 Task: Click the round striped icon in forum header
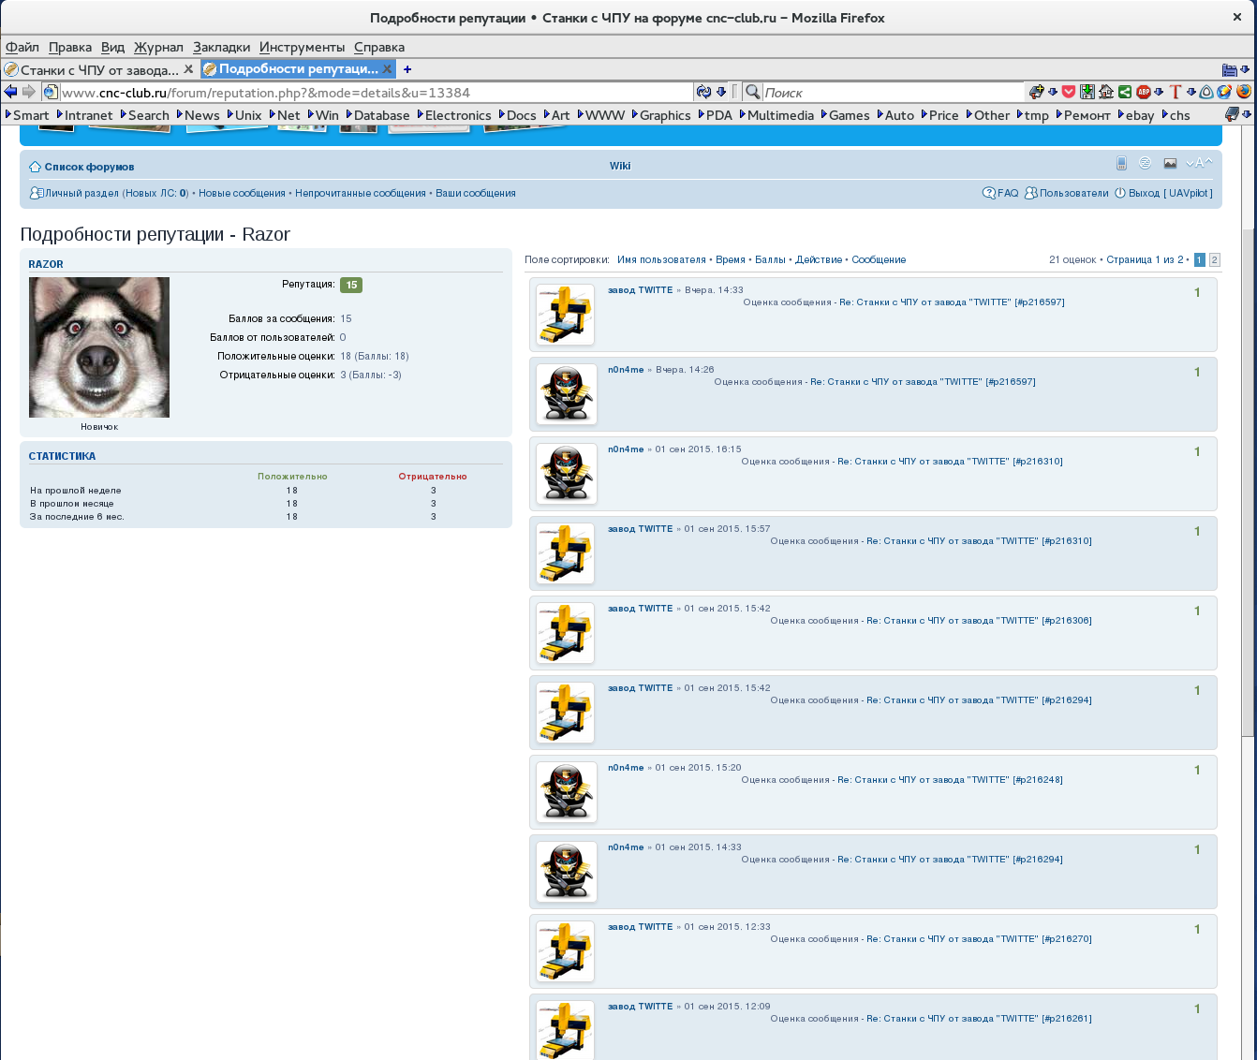pyautogui.click(x=1145, y=163)
